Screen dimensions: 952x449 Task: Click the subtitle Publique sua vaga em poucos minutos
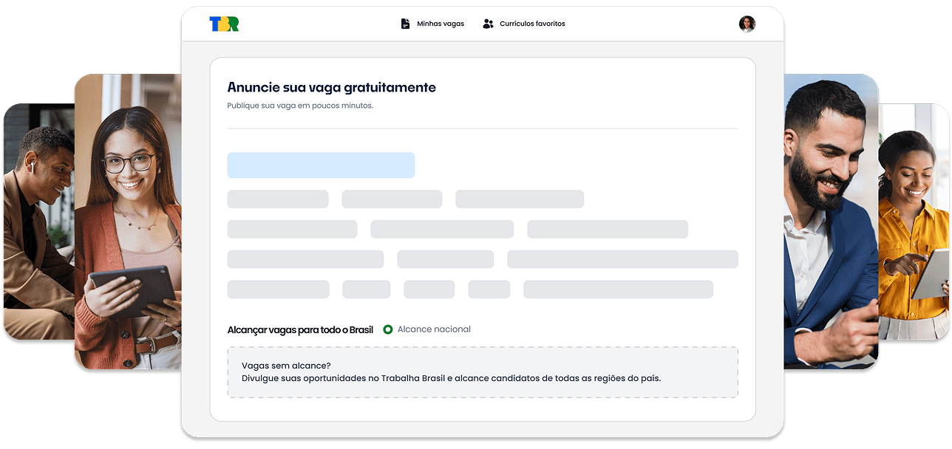coord(301,105)
